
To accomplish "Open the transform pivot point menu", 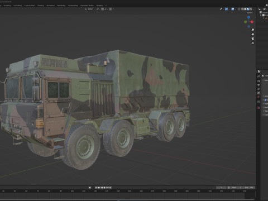I will tap(98, 9).
